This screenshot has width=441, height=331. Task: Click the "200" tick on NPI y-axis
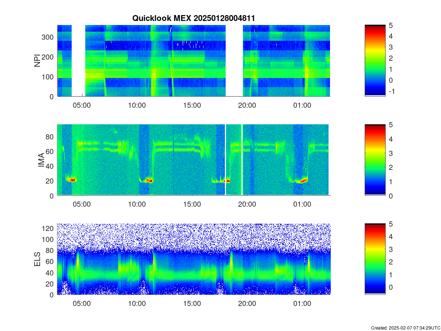click(49, 57)
